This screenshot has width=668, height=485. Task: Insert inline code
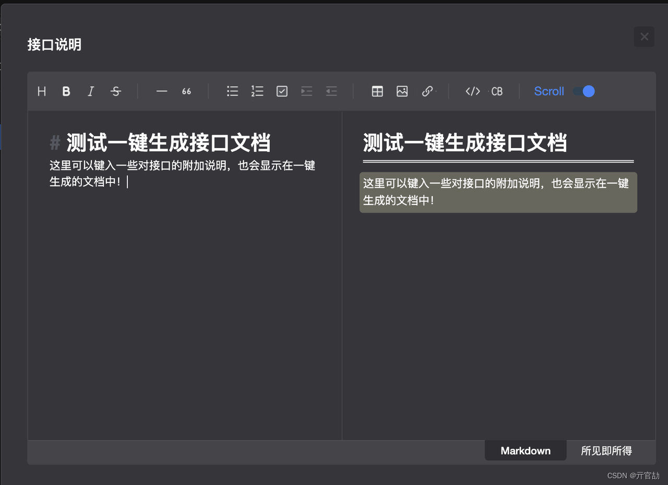pyautogui.click(x=473, y=91)
